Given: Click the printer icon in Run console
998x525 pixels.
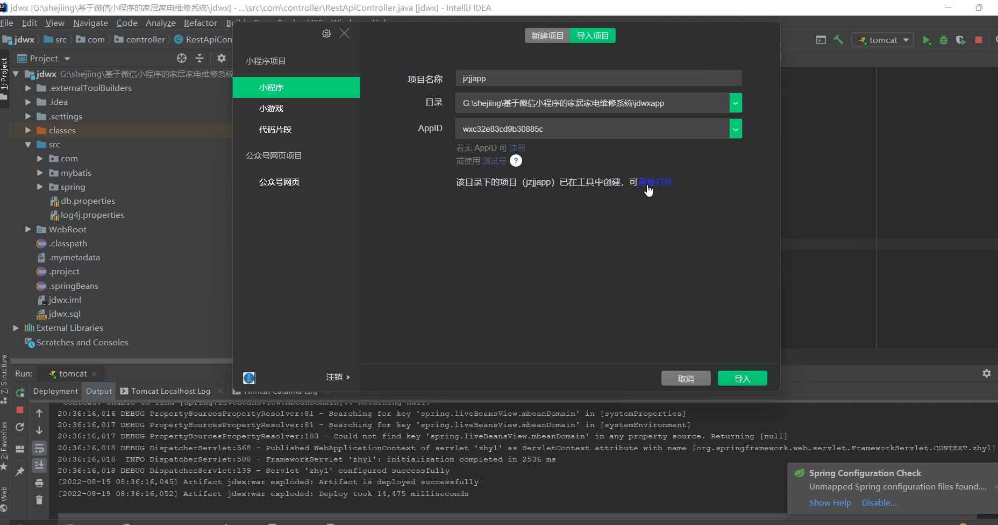Looking at the screenshot, I should (x=39, y=483).
